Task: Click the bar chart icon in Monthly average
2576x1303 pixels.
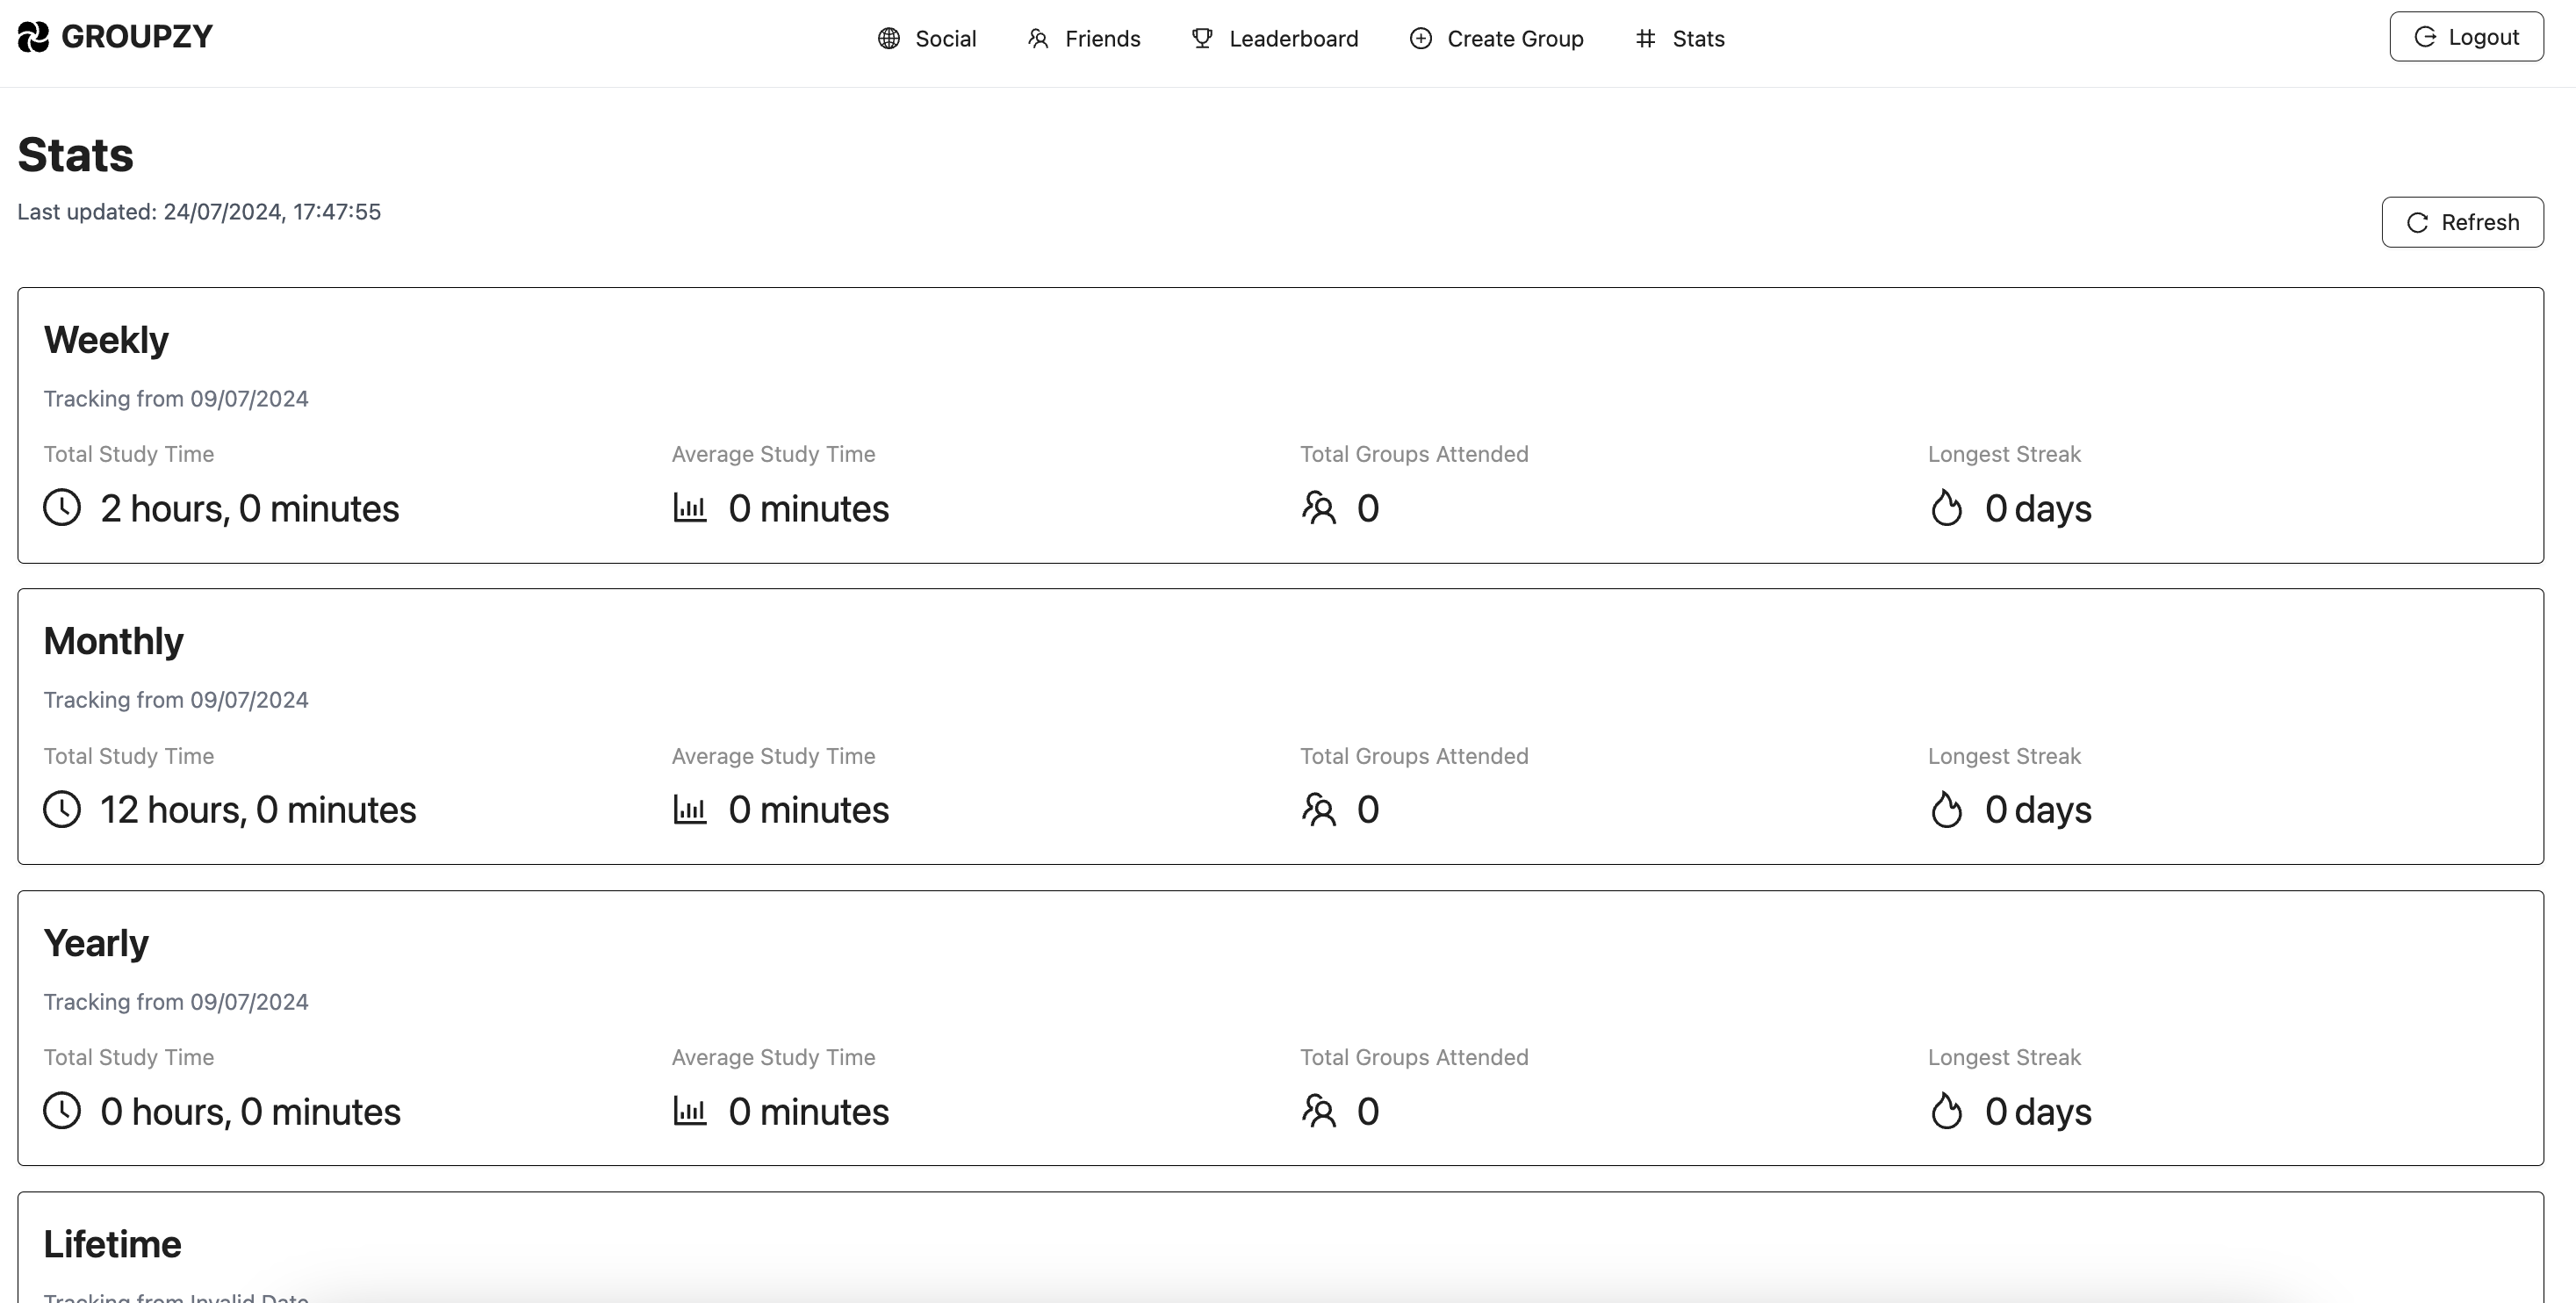Action: coord(690,809)
